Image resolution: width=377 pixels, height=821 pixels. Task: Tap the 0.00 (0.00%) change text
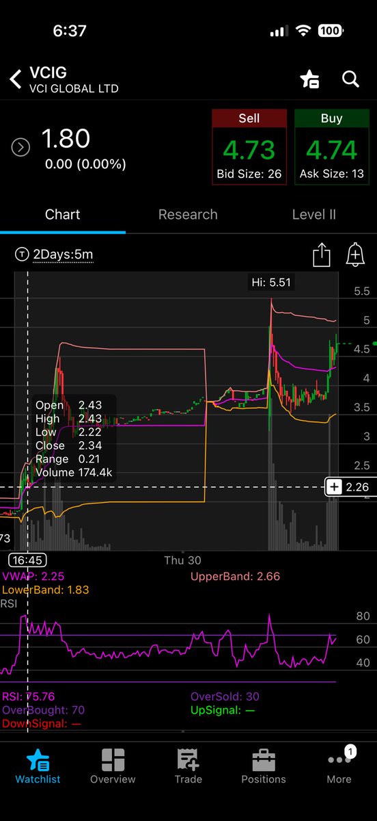pos(85,164)
